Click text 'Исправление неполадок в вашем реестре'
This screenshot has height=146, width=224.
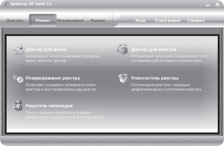click(168, 56)
